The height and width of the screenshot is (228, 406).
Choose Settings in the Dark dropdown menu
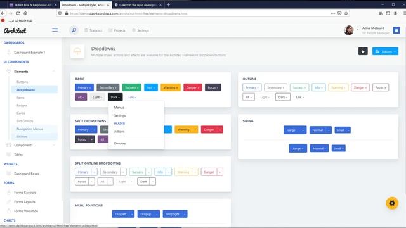(x=120, y=115)
